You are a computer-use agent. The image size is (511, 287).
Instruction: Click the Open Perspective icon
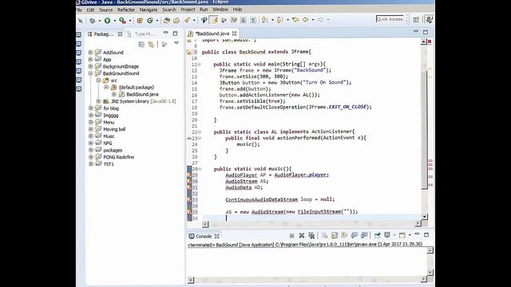pyautogui.click(x=416, y=20)
